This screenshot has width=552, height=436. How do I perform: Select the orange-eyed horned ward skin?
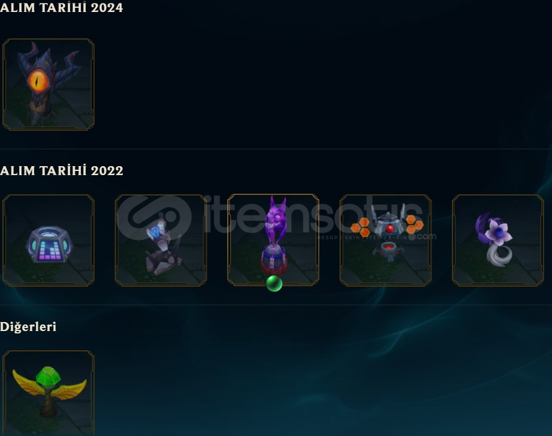click(x=48, y=85)
